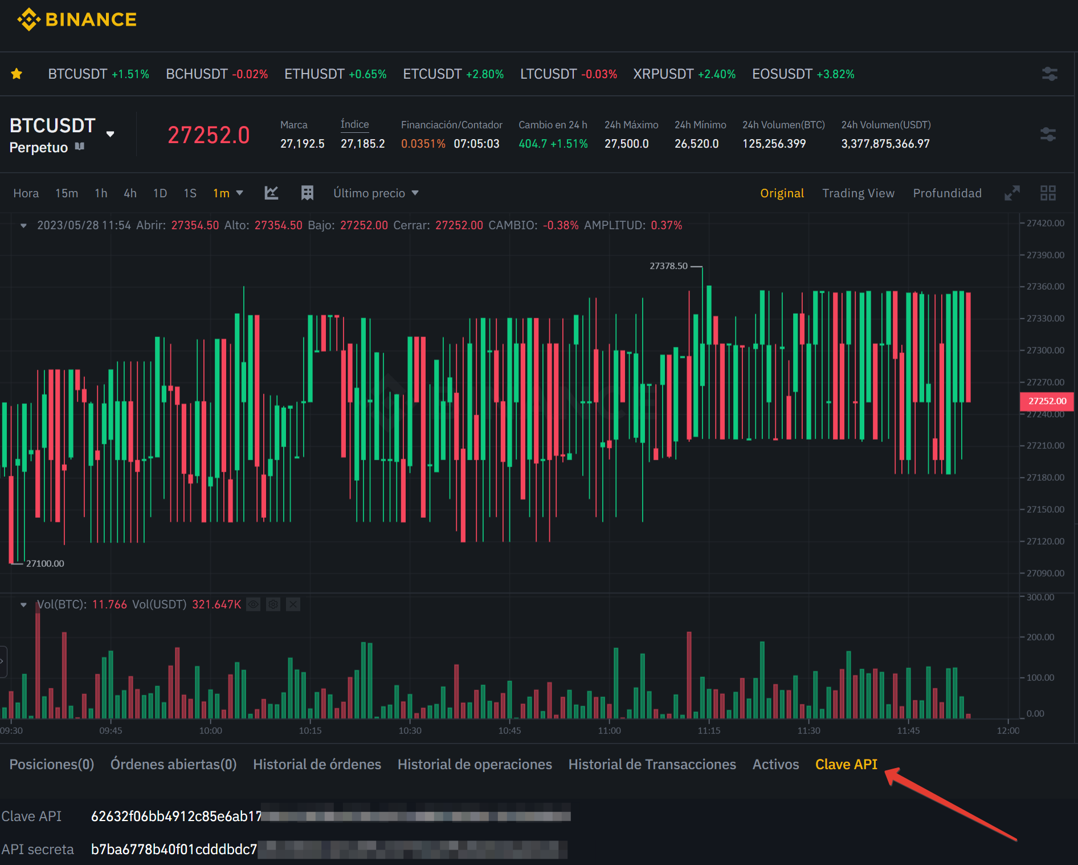Screen dimensions: 1078x865
Task: Click funding rate 0.0351%
Action: pyautogui.click(x=423, y=144)
